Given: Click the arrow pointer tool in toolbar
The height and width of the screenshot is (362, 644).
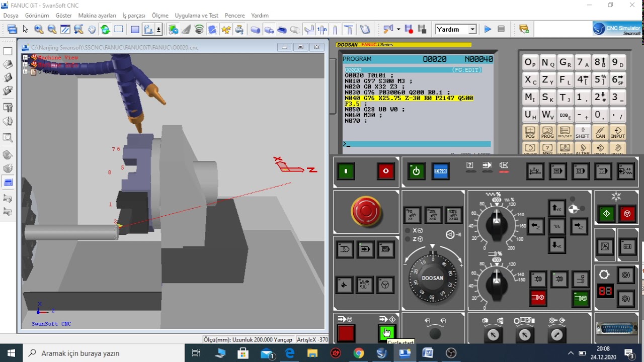Looking at the screenshot, I should [x=26, y=30].
